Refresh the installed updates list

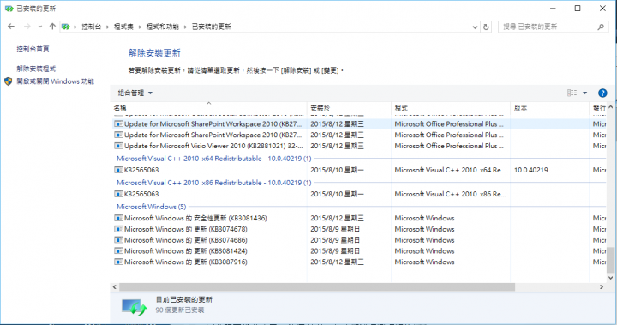point(486,27)
